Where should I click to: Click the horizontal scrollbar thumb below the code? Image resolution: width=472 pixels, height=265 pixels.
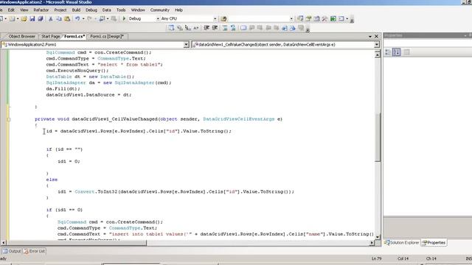[77, 242]
